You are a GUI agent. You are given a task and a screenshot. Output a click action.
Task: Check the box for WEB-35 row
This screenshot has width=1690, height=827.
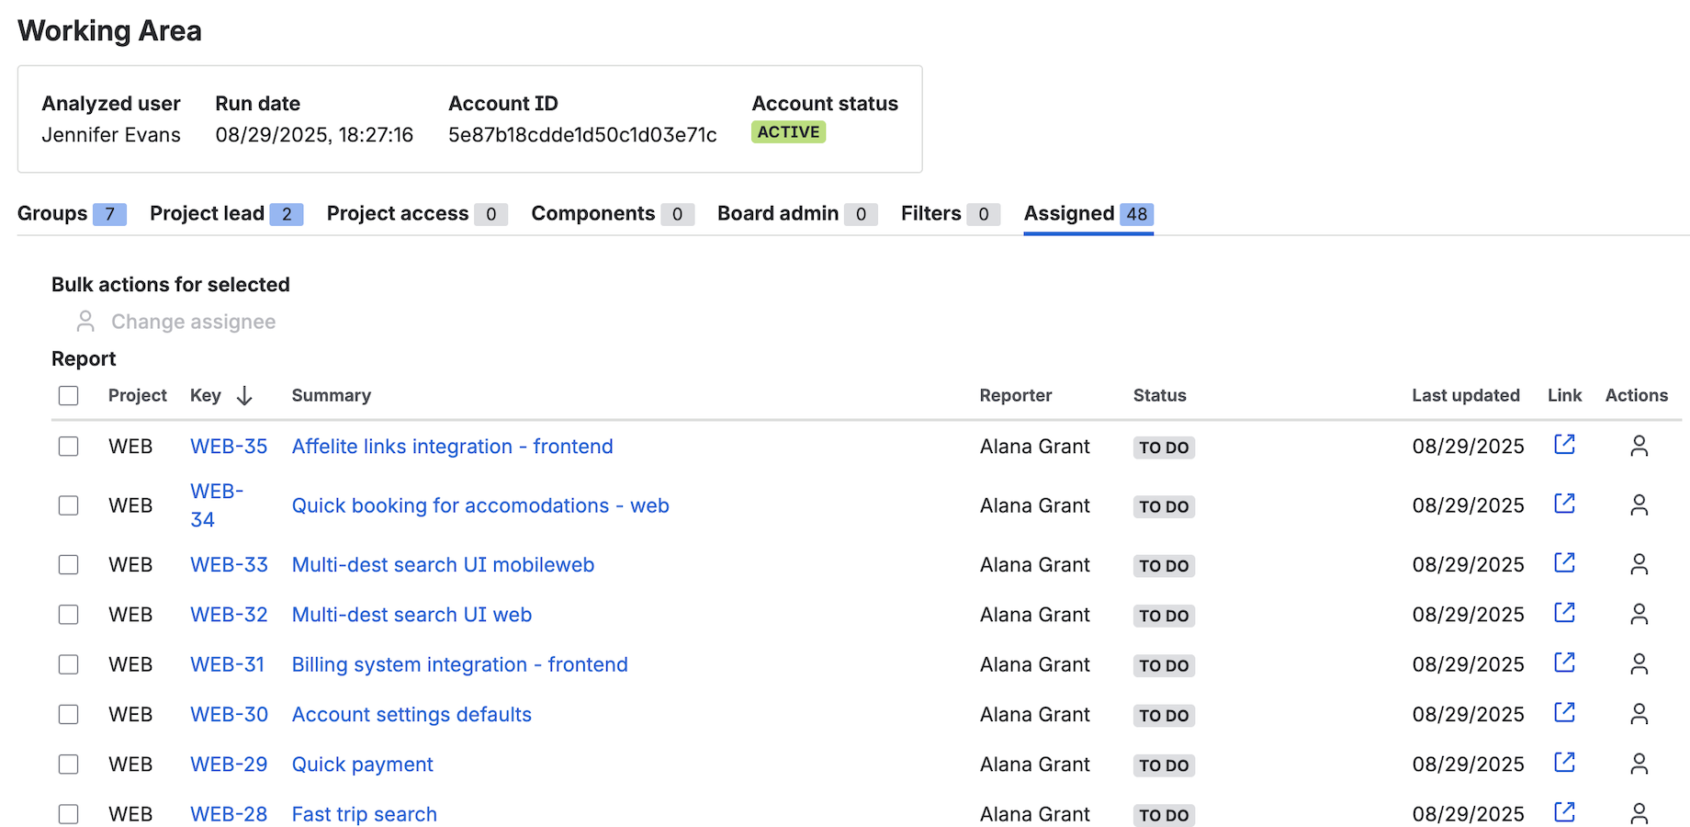[x=69, y=447]
